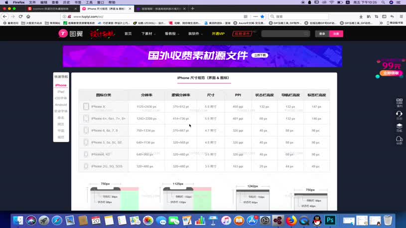The height and width of the screenshot is (228, 406).
Task: Expand the 装软件 navigation dropdown
Action: (x=195, y=34)
